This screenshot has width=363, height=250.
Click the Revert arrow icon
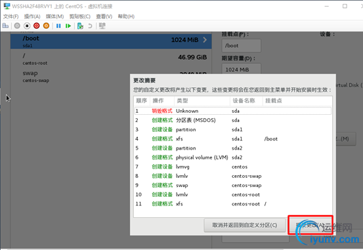(90, 26)
